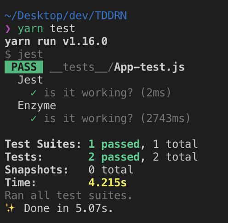Click the sparkles emoji before Done
This screenshot has width=228, height=223.
(x=10, y=208)
